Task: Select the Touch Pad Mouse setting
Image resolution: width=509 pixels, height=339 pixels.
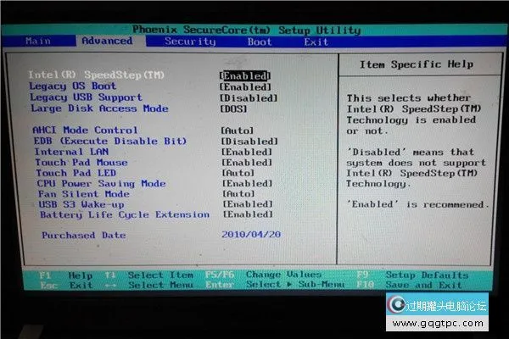Action: [x=81, y=163]
